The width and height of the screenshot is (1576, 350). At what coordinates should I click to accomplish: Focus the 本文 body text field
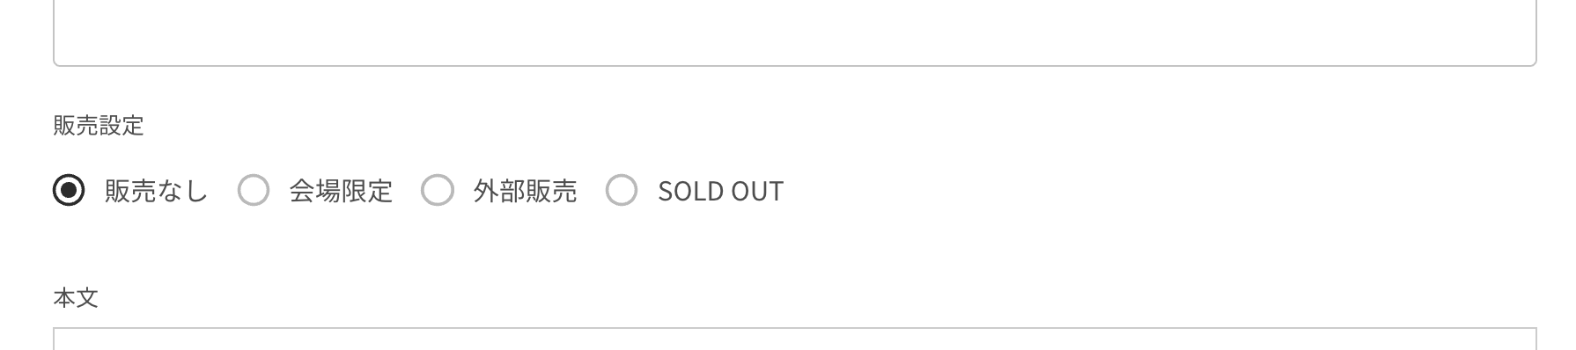click(795, 339)
